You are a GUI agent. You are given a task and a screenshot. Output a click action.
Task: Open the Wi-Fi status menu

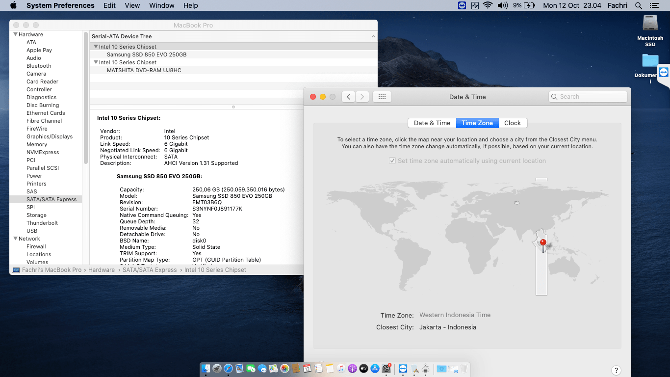click(488, 5)
